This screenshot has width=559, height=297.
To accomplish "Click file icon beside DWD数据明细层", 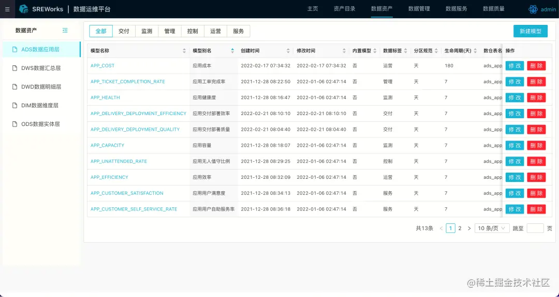I will pyautogui.click(x=14, y=87).
